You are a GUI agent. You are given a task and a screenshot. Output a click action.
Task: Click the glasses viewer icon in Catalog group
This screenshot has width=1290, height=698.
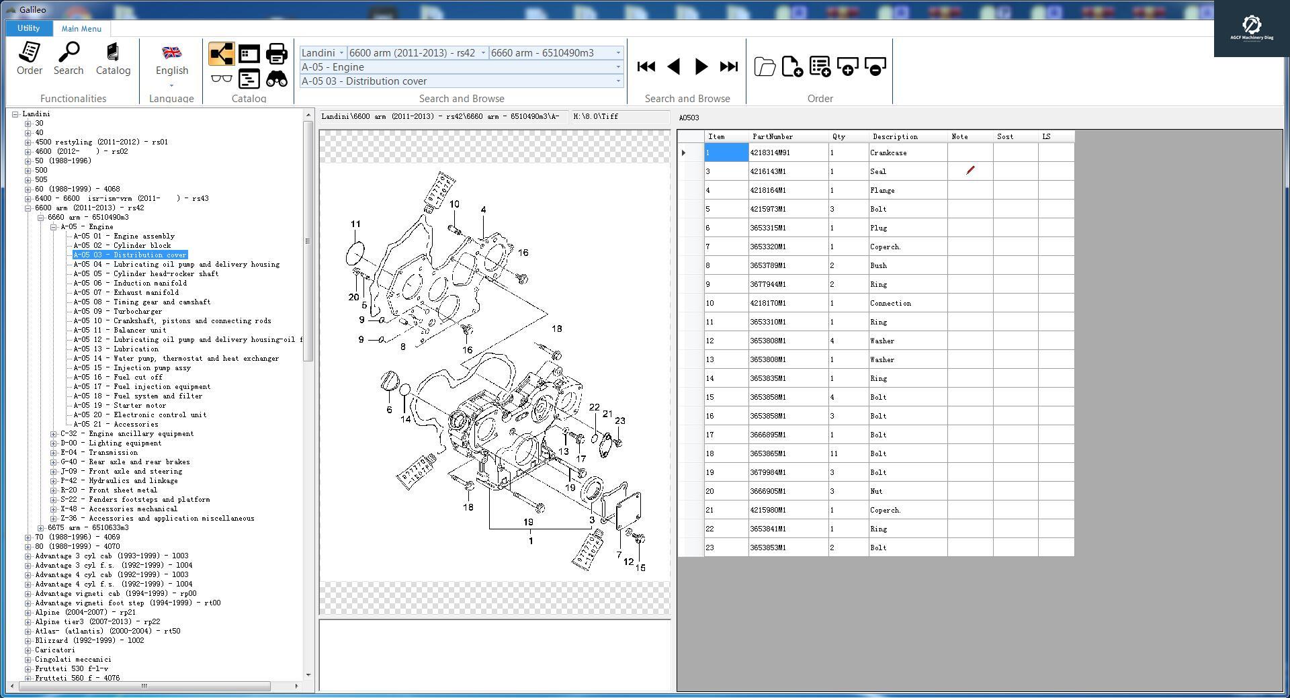pyautogui.click(x=221, y=79)
